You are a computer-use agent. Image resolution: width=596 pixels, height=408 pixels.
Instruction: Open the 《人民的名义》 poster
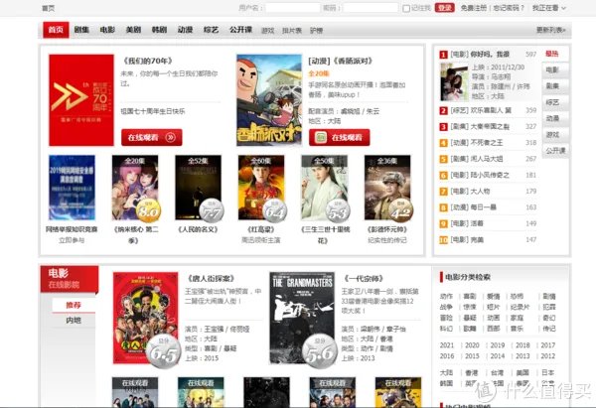[198, 188]
